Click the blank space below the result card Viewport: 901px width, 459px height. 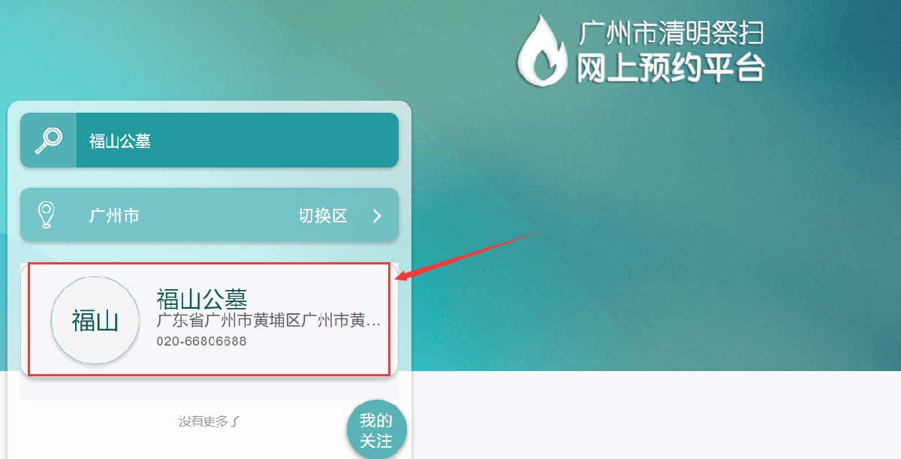(209, 387)
